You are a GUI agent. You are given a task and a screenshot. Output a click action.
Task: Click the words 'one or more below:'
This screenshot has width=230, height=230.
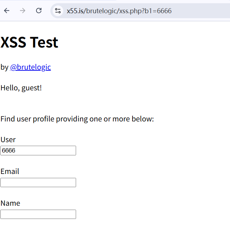[x=122, y=119]
